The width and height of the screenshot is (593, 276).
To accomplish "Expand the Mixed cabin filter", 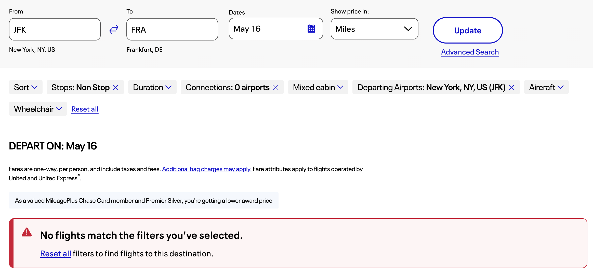I will 318,87.
